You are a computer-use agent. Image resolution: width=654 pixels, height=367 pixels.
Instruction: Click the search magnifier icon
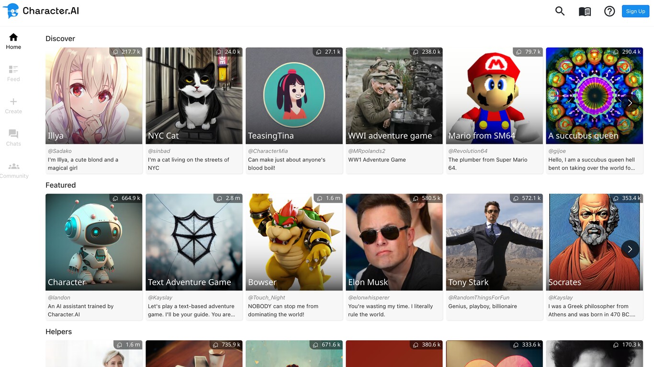tap(560, 11)
